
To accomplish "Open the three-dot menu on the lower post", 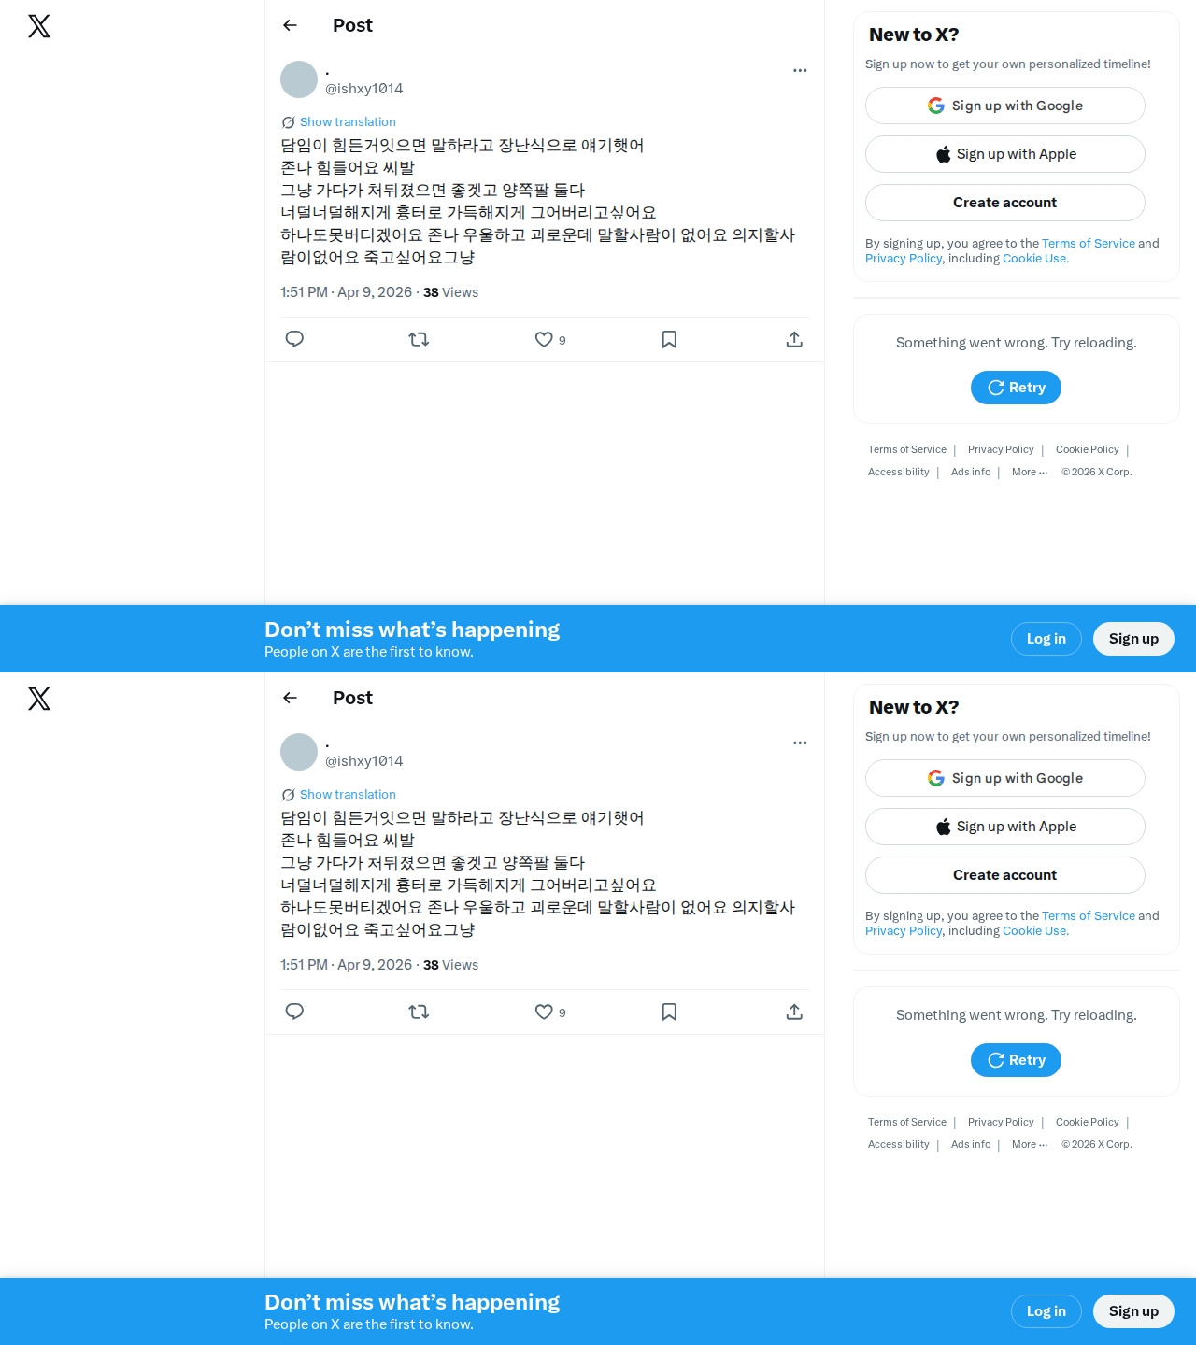I will coord(800,743).
